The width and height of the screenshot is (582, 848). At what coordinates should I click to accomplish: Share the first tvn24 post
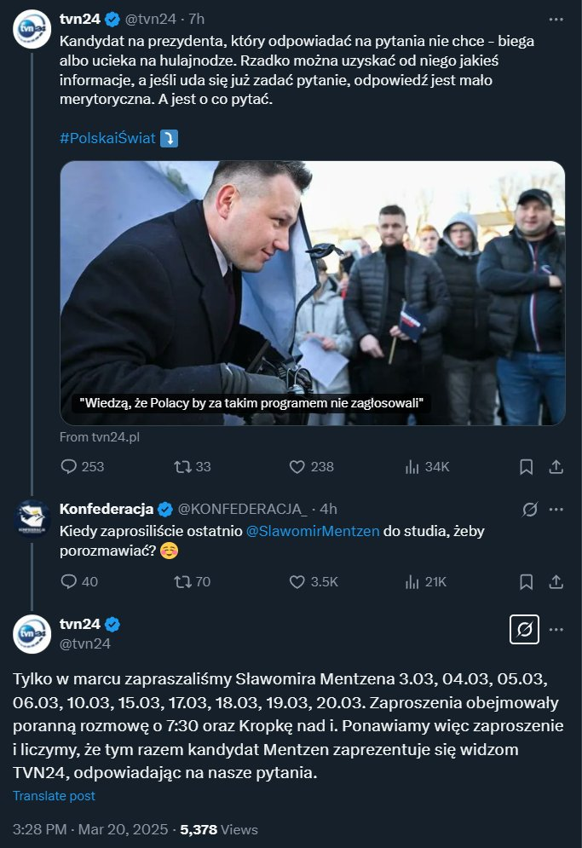(x=556, y=466)
